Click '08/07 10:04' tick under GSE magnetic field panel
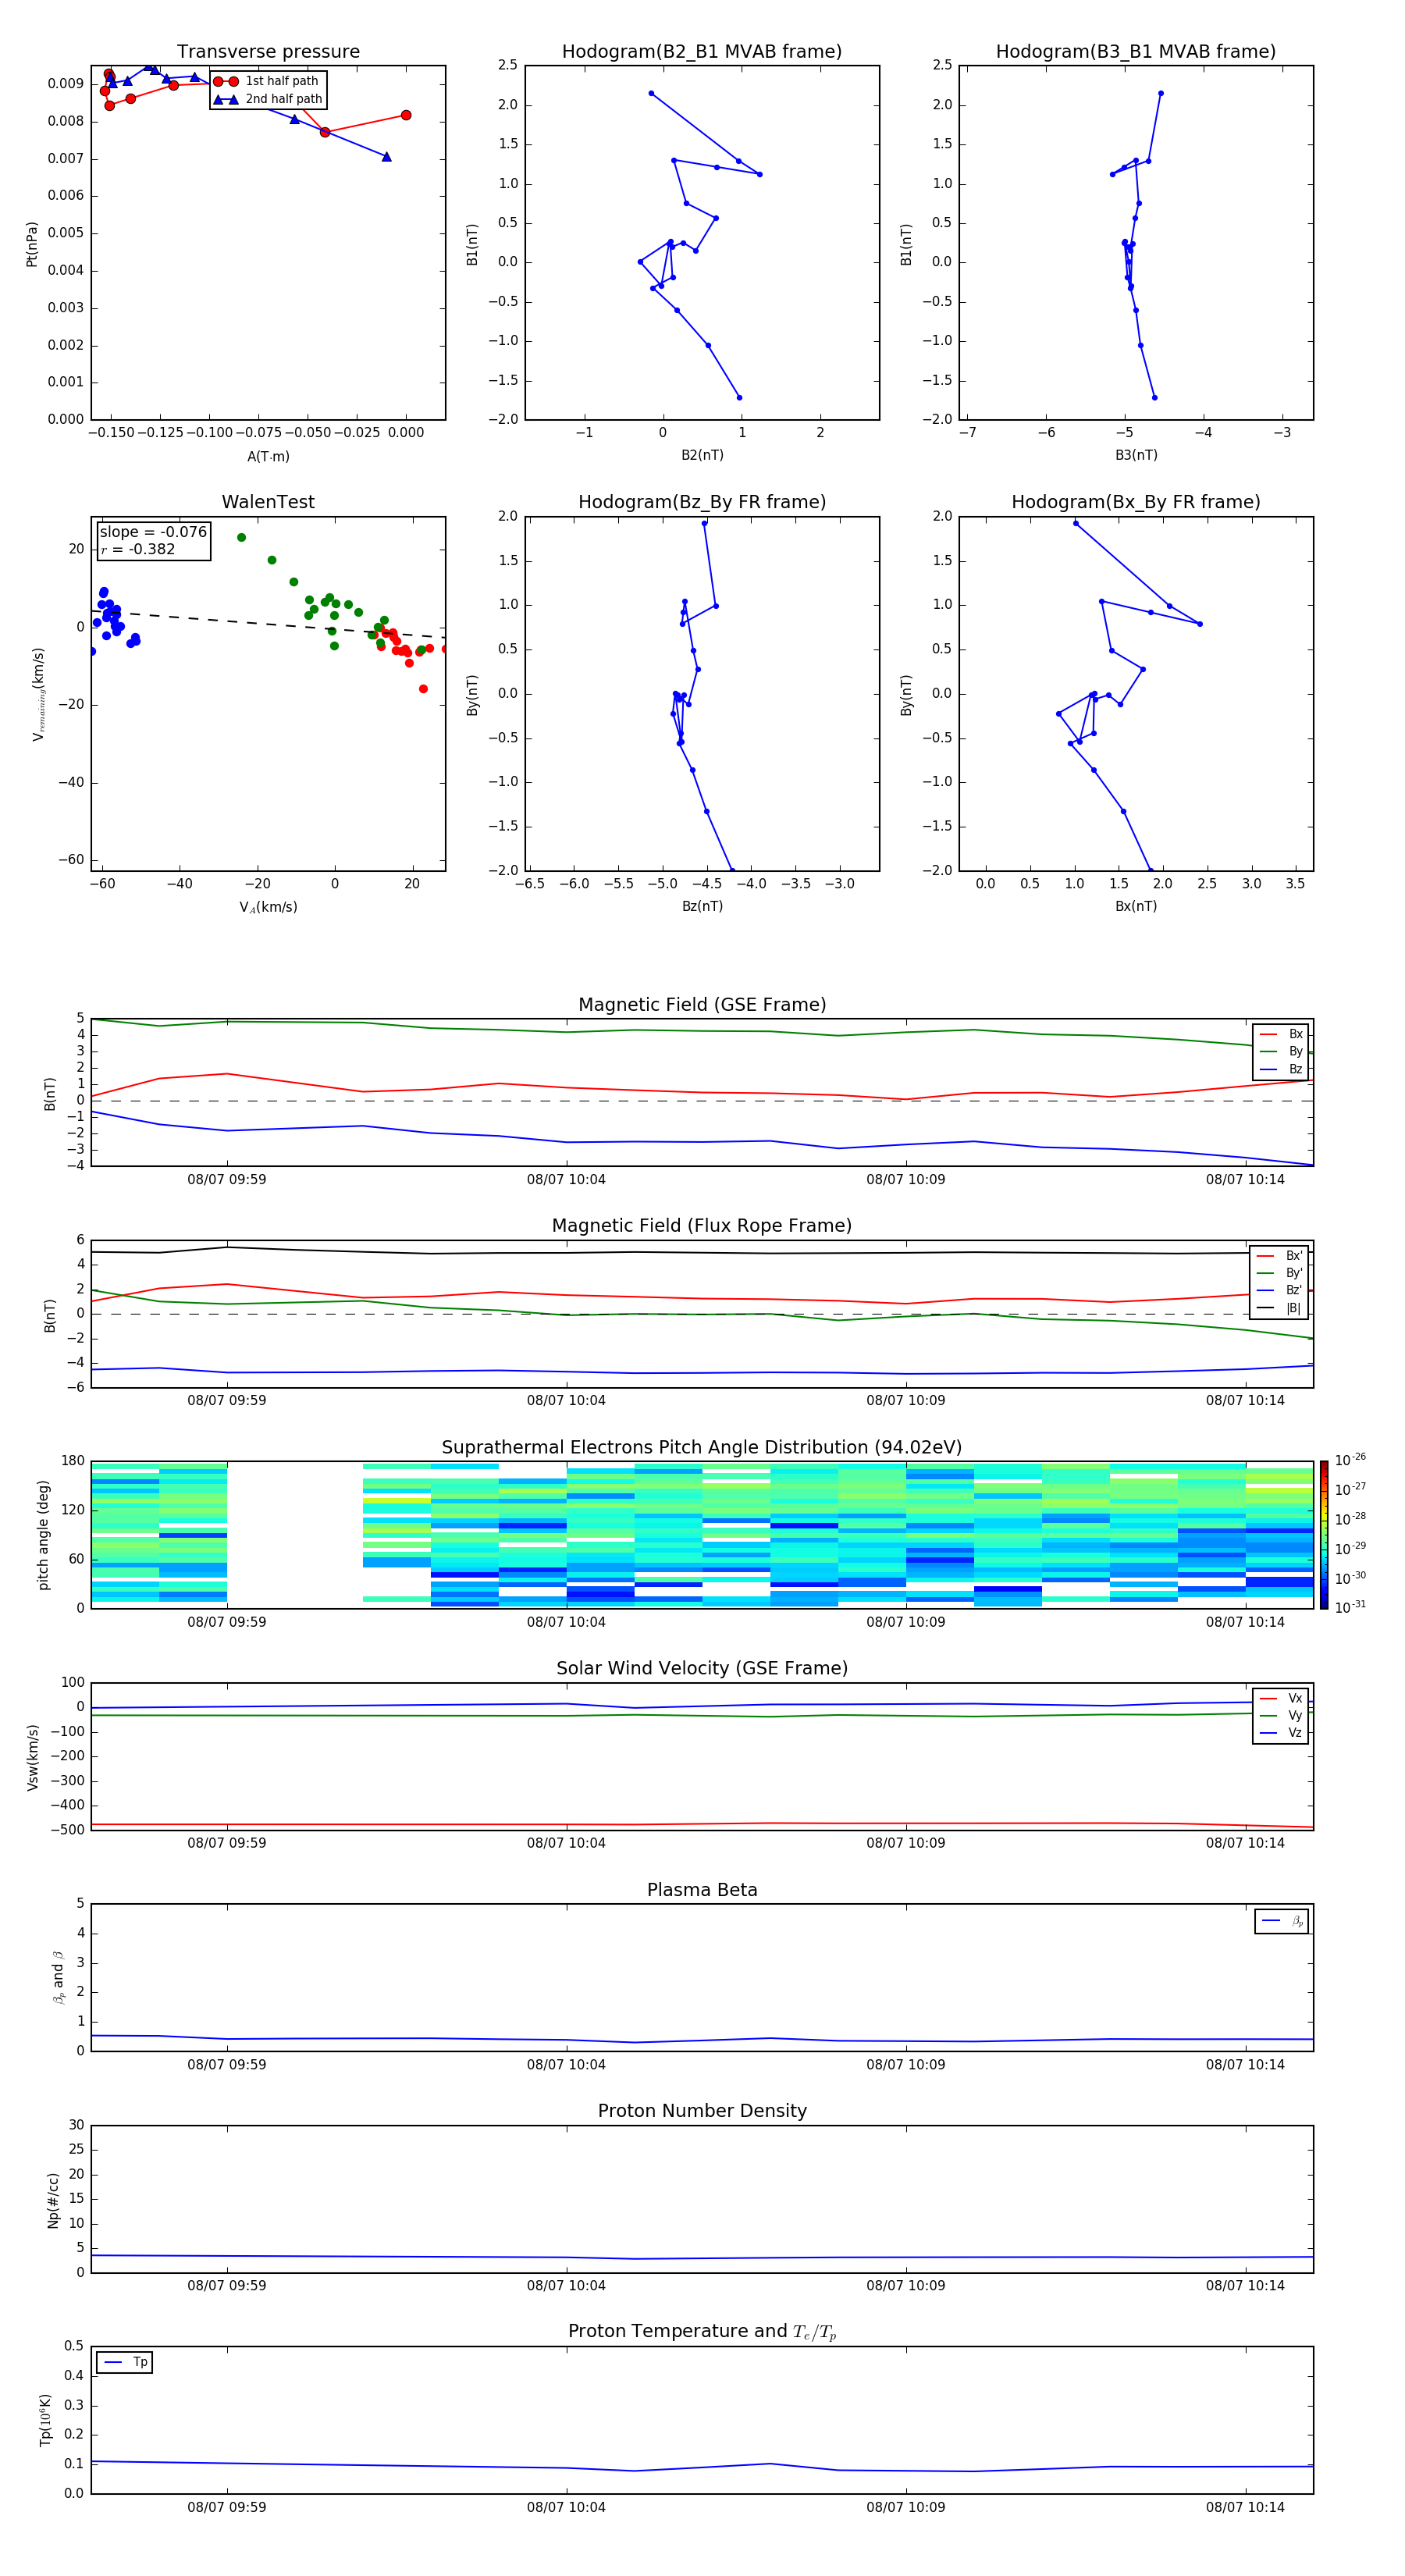Image resolution: width=1405 pixels, height=2576 pixels. [x=566, y=1180]
